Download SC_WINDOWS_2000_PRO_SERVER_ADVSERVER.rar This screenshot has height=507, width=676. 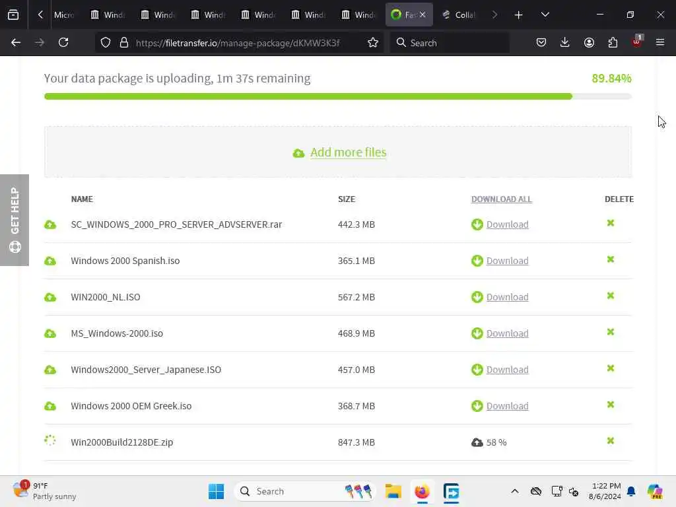point(507,224)
